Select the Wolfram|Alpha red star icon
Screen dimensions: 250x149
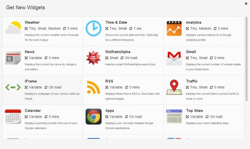click(94, 58)
